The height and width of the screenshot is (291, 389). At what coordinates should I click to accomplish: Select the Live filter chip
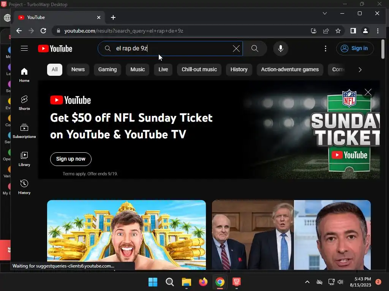tap(163, 70)
